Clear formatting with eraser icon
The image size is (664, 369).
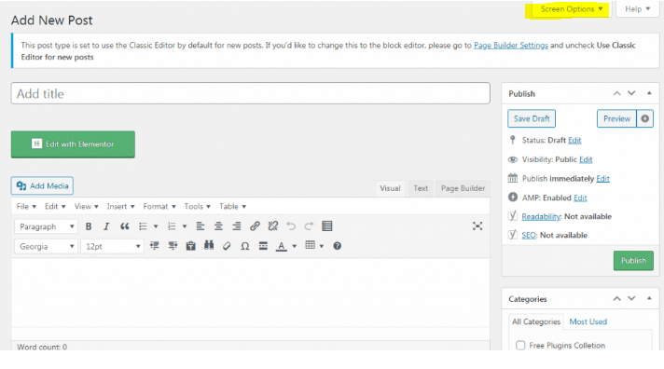click(x=227, y=246)
